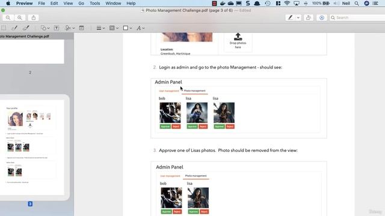This screenshot has width=385, height=216.
Task: Click lisa's Reject button in second panel
Action: pyautogui.click(x=204, y=212)
